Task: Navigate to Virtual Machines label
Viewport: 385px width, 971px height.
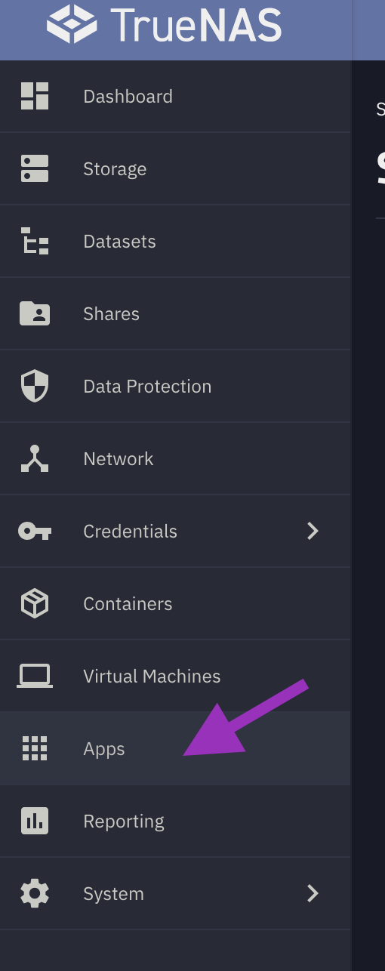Action: tap(152, 677)
